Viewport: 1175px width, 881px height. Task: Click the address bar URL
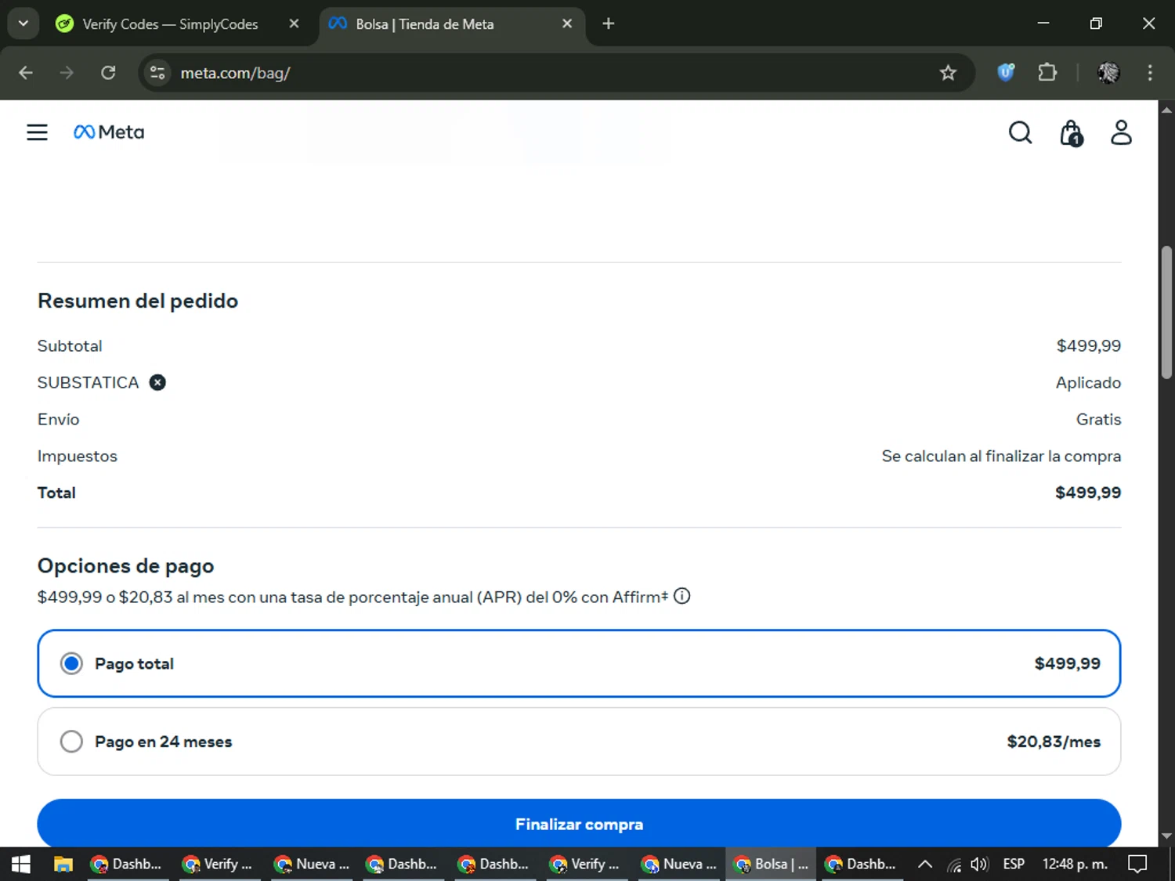(235, 73)
